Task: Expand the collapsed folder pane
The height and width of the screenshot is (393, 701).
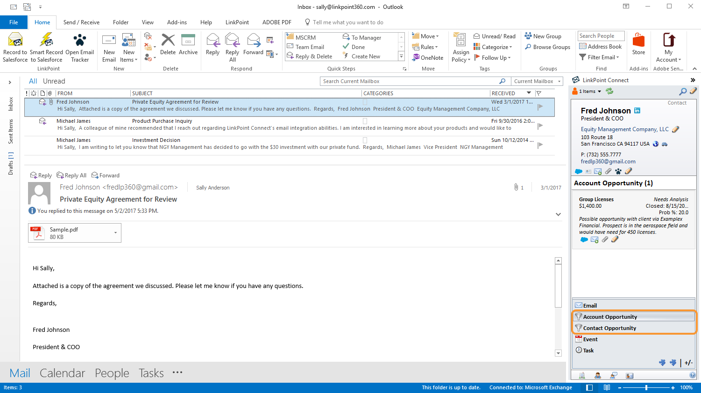Action: point(10,83)
